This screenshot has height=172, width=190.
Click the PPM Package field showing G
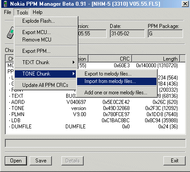point(165,34)
